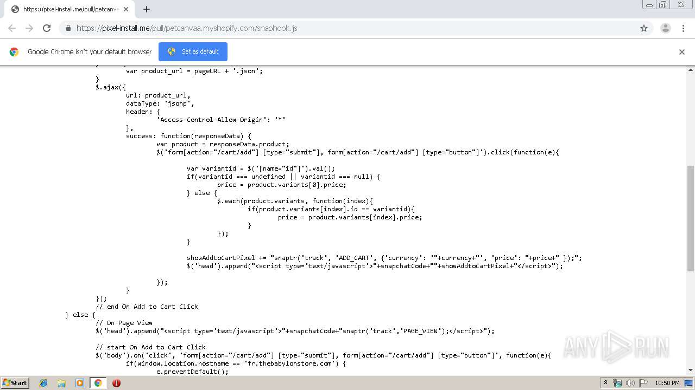The image size is (695, 390).
Task: Click 'Google Chrome isn't your default browser' message
Action: (90, 52)
